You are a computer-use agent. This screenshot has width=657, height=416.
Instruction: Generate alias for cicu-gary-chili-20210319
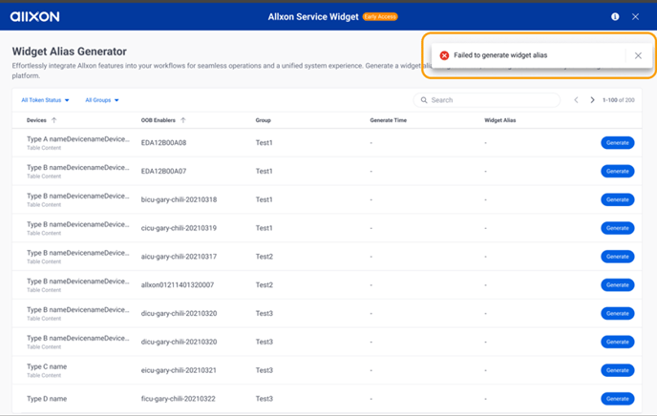tap(618, 228)
